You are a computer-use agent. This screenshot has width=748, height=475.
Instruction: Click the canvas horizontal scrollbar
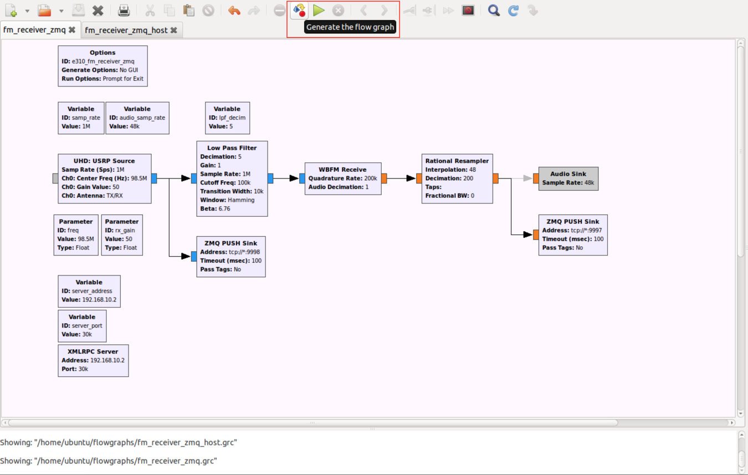click(312, 422)
